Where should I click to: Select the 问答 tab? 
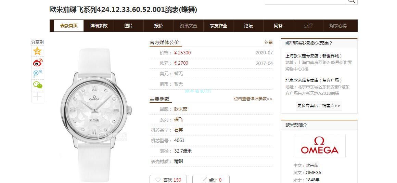278,26
